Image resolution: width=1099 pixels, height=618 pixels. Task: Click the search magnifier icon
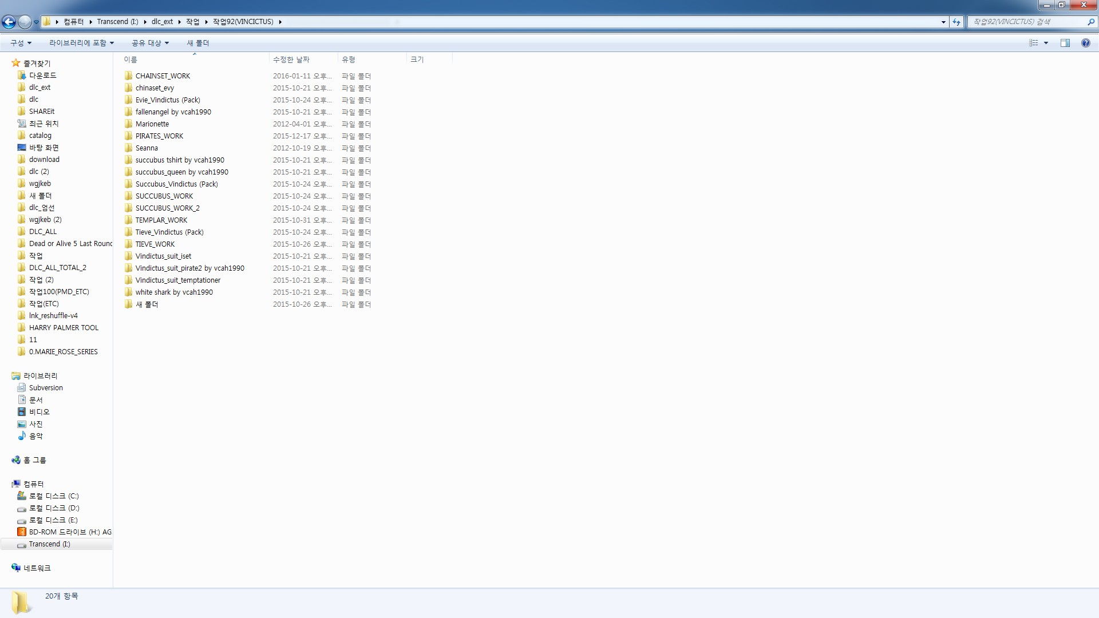1091,22
